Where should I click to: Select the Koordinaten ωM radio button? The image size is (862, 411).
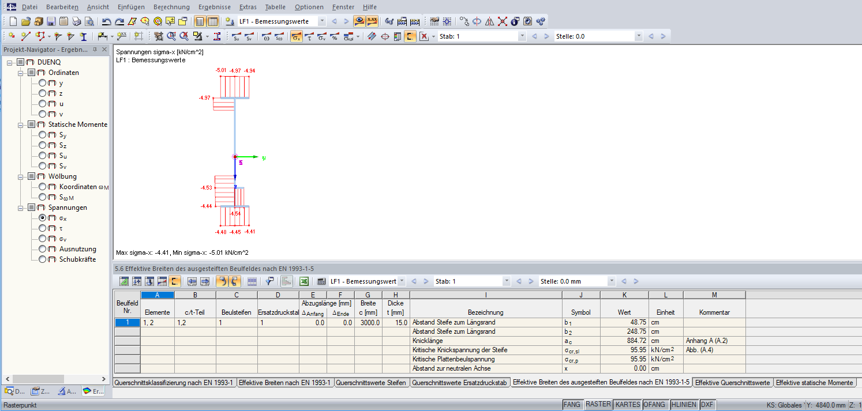pyautogui.click(x=43, y=187)
